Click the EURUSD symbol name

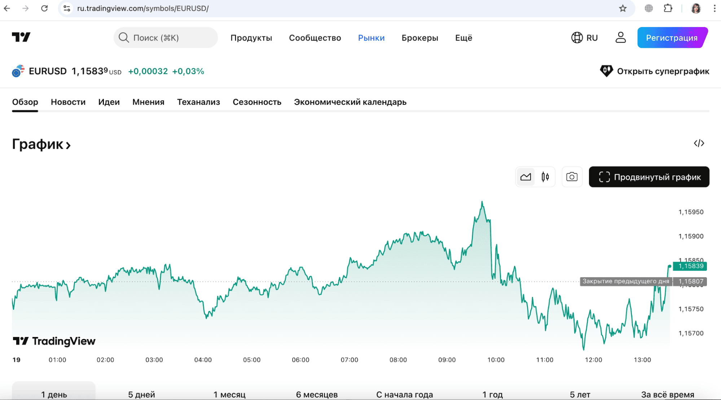[48, 71]
